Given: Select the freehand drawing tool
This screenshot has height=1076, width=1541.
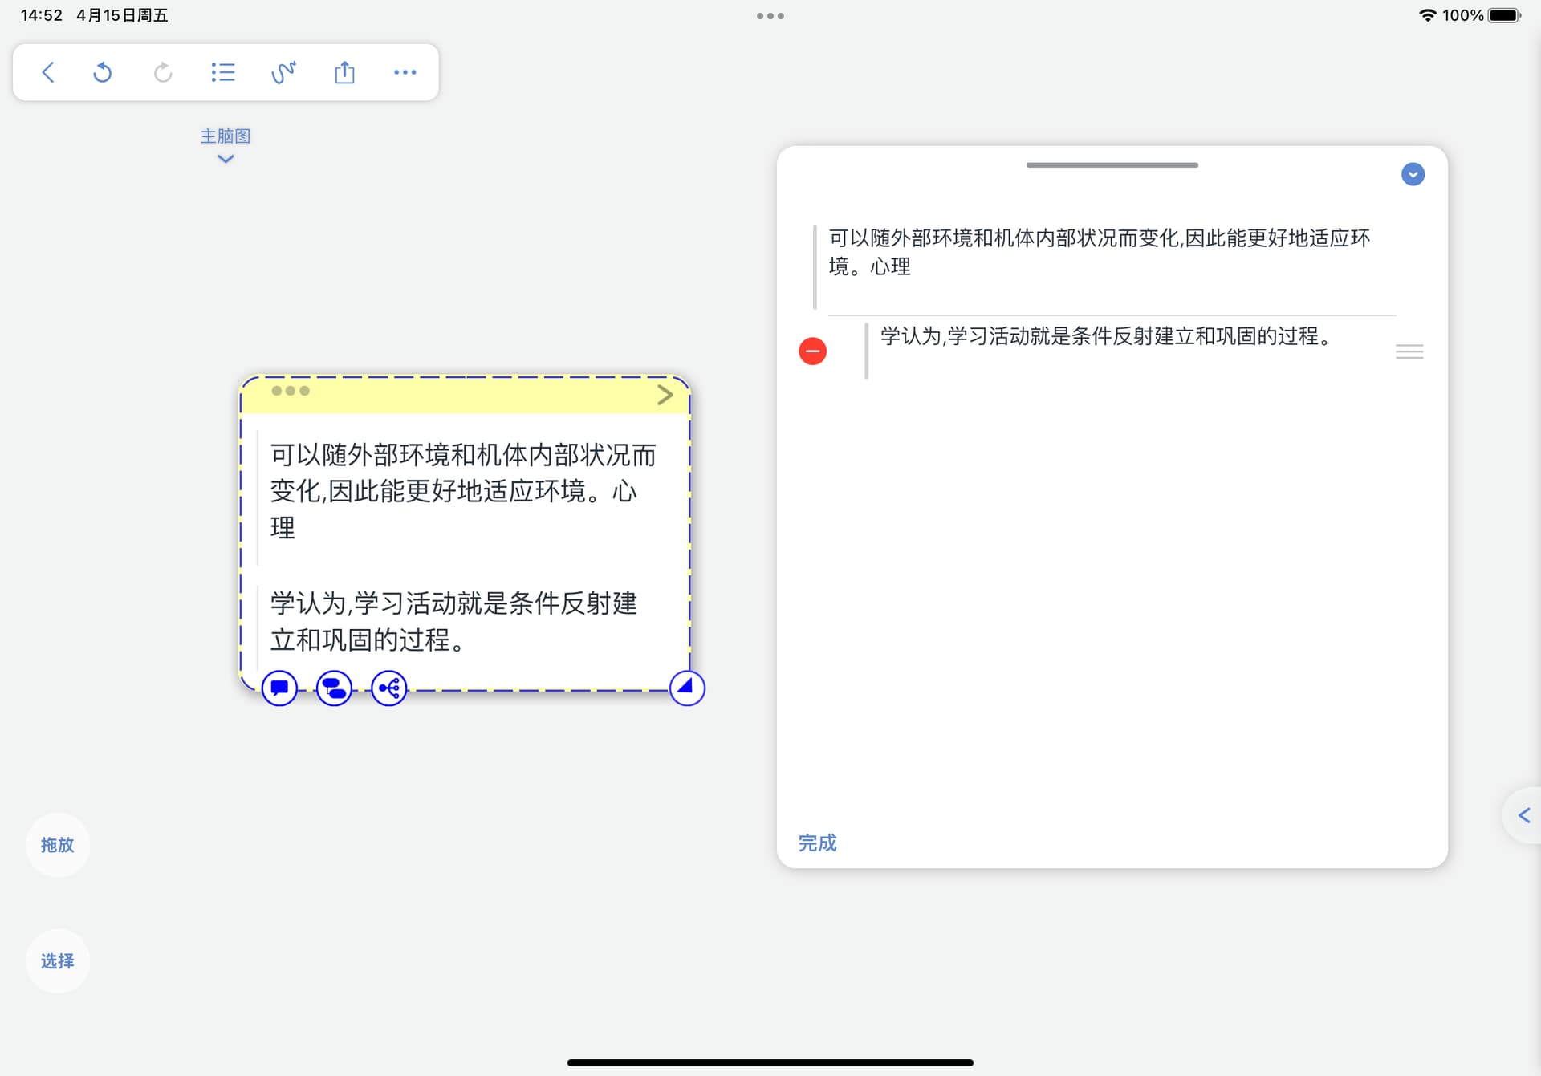Looking at the screenshot, I should pyautogui.click(x=283, y=72).
